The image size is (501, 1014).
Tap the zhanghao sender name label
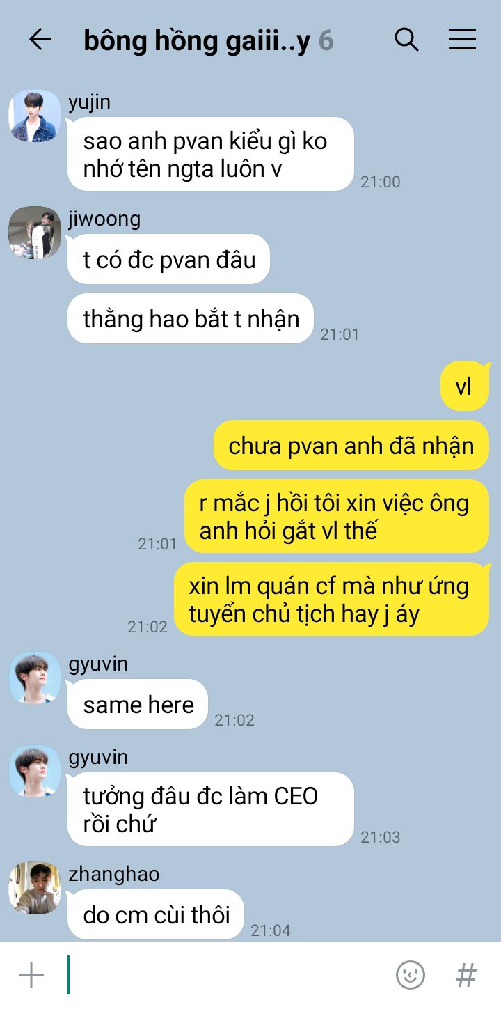[x=114, y=874]
